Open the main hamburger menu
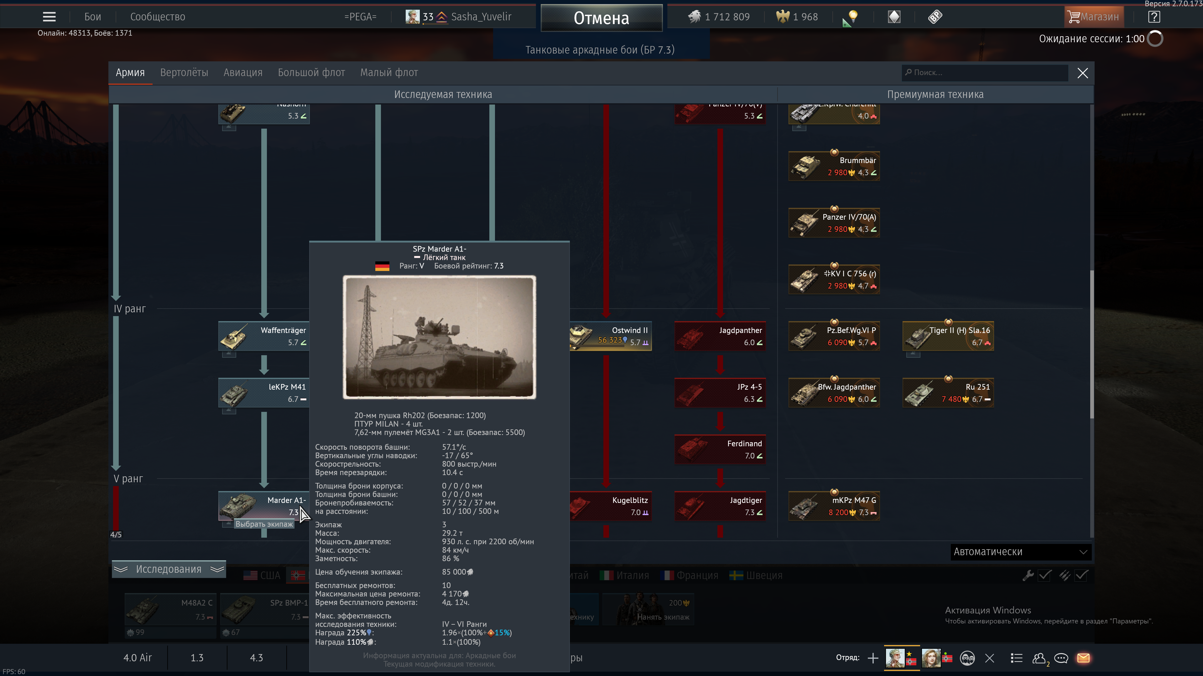Screen dimensions: 1203x676 coord(49,17)
